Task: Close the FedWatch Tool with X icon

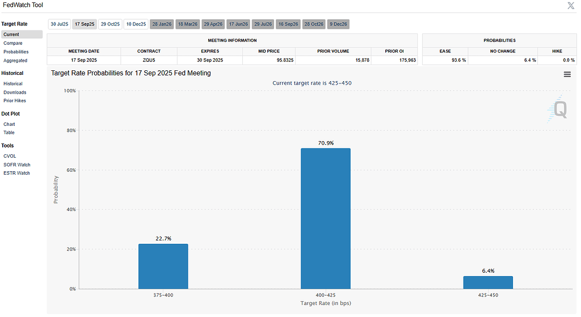Action: 571,6
